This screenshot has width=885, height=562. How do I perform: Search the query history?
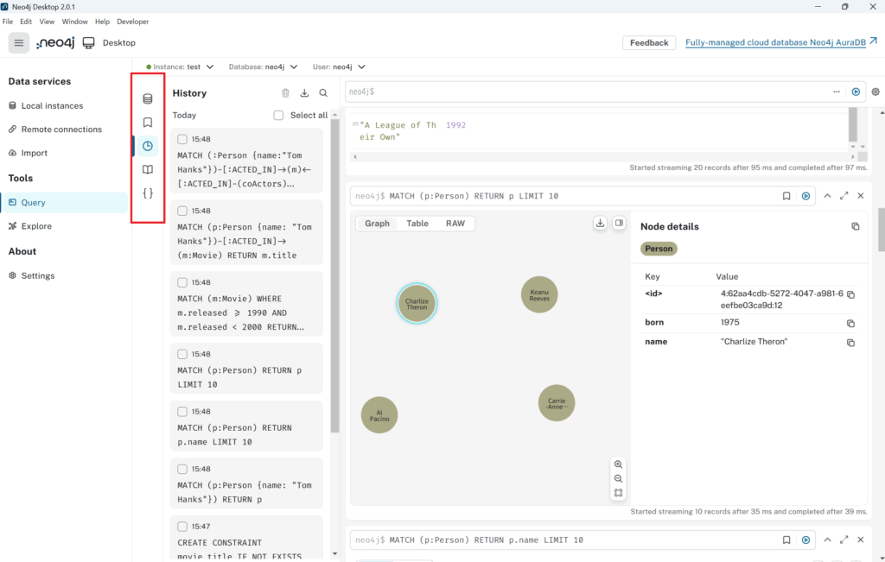click(323, 93)
